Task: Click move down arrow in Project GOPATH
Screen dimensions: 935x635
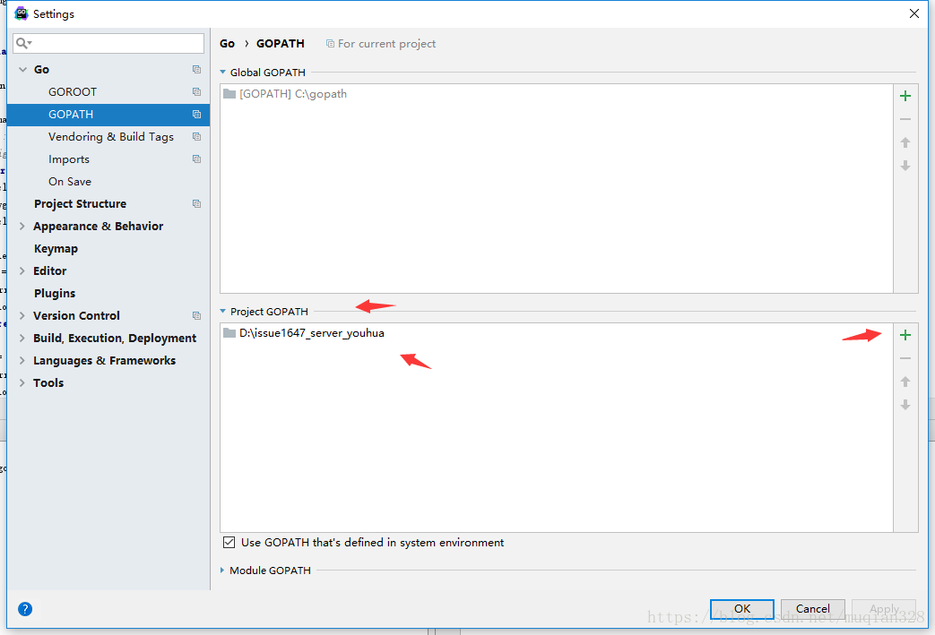Action: (905, 405)
